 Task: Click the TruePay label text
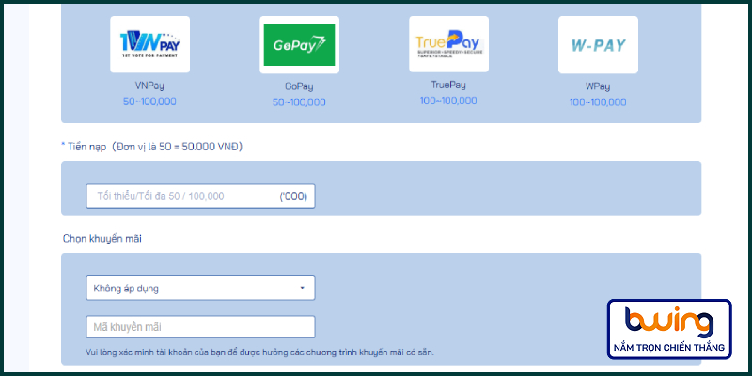(448, 86)
